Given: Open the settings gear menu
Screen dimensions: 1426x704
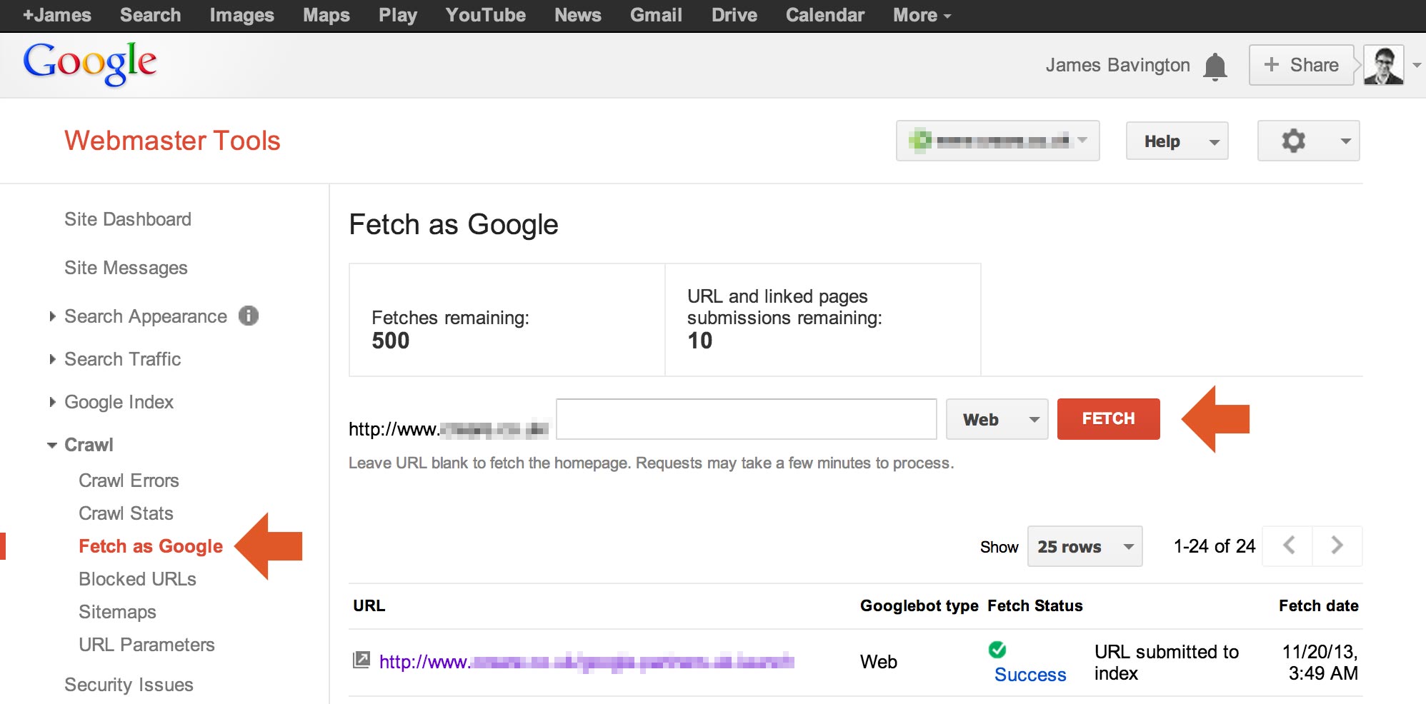Looking at the screenshot, I should pyautogui.click(x=1308, y=141).
